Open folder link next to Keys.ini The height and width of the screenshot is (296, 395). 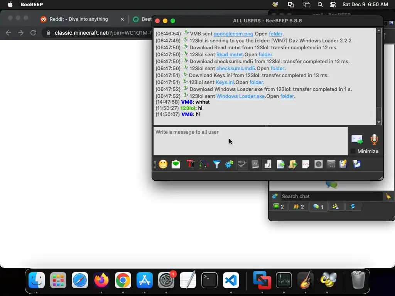click(256, 82)
